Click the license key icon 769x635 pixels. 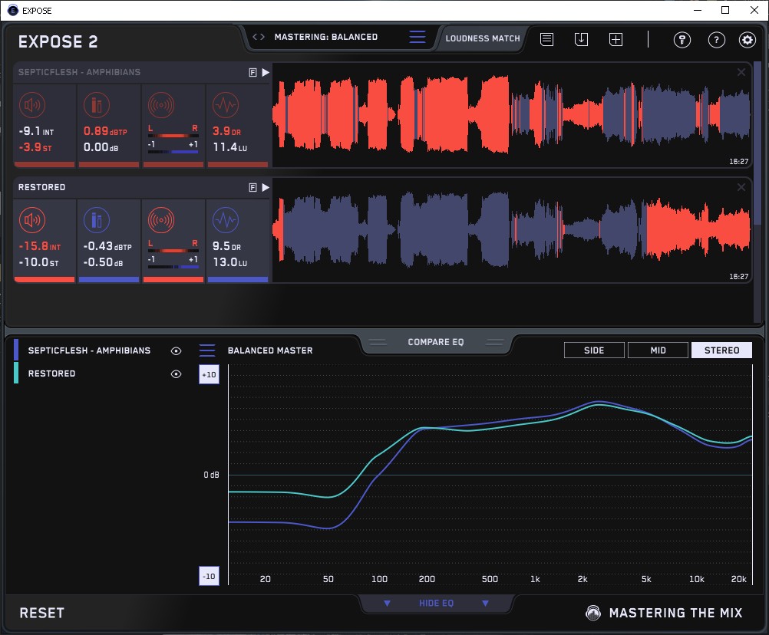[682, 40]
